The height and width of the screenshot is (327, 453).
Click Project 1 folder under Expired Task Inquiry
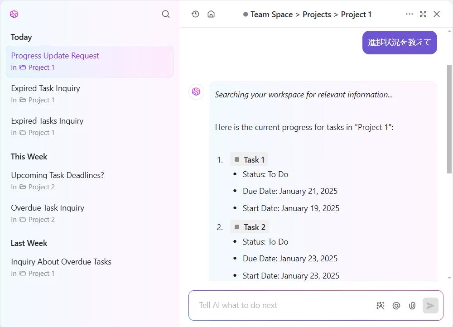[x=37, y=100]
